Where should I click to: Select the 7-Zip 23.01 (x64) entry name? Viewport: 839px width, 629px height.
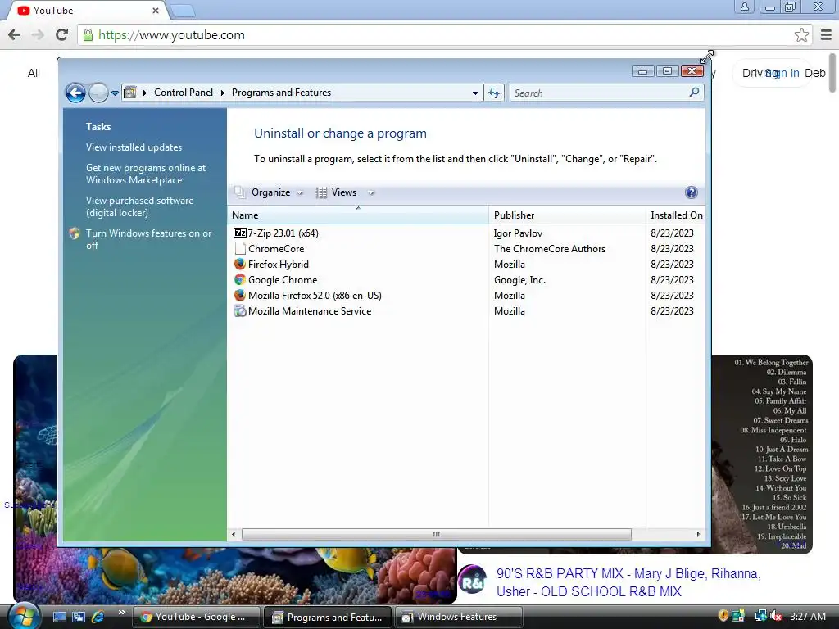point(283,233)
